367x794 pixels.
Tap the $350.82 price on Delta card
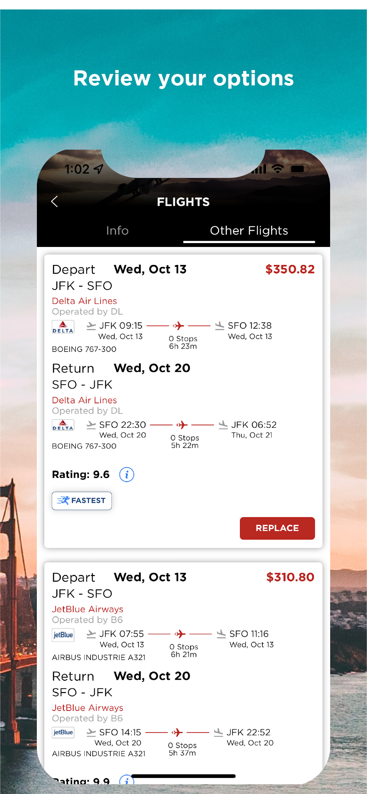click(x=290, y=269)
